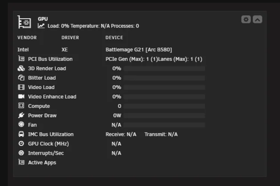Click the Compute progress bar
Image resolution: width=280 pixels, height=186 pixels.
point(164,106)
